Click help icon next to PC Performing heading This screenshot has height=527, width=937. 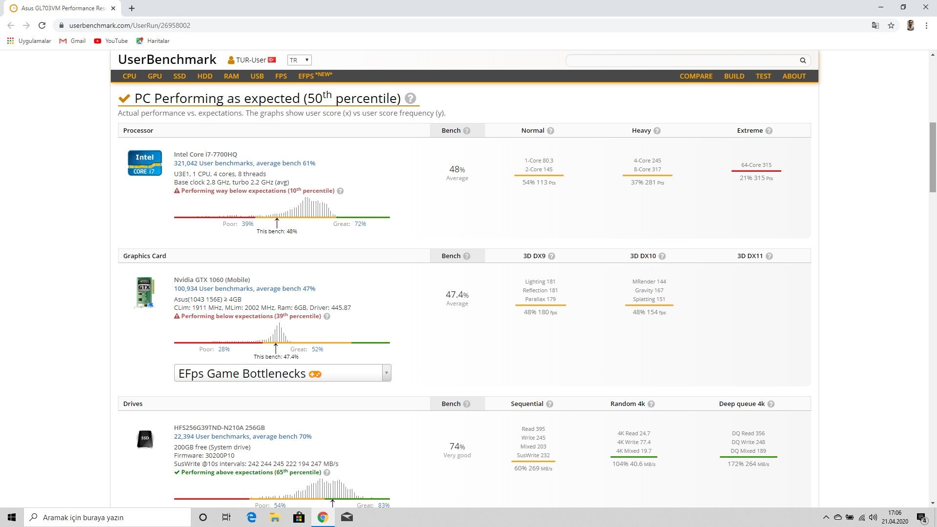pyautogui.click(x=410, y=99)
